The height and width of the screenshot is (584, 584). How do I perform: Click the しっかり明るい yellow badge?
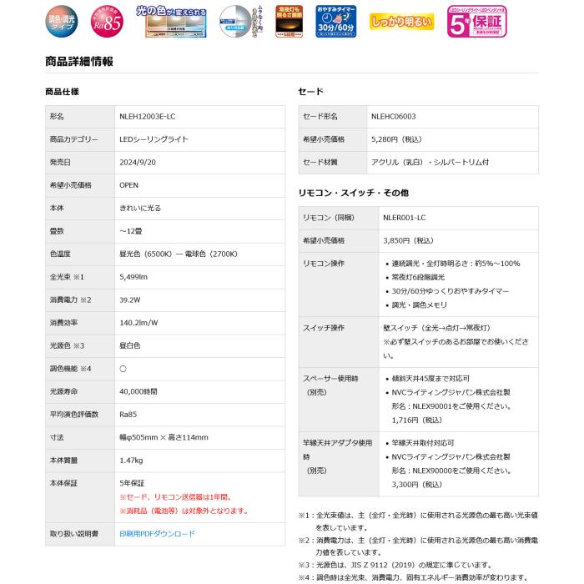(x=402, y=22)
